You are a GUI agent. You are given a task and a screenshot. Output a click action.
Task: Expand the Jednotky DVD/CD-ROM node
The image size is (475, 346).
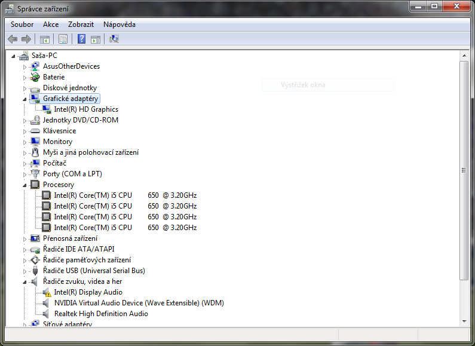click(x=25, y=121)
